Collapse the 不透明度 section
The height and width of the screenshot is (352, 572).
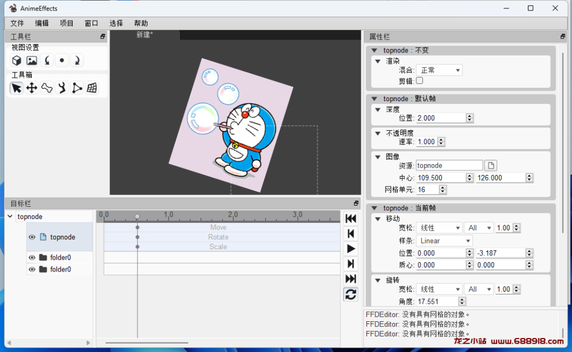tap(378, 133)
